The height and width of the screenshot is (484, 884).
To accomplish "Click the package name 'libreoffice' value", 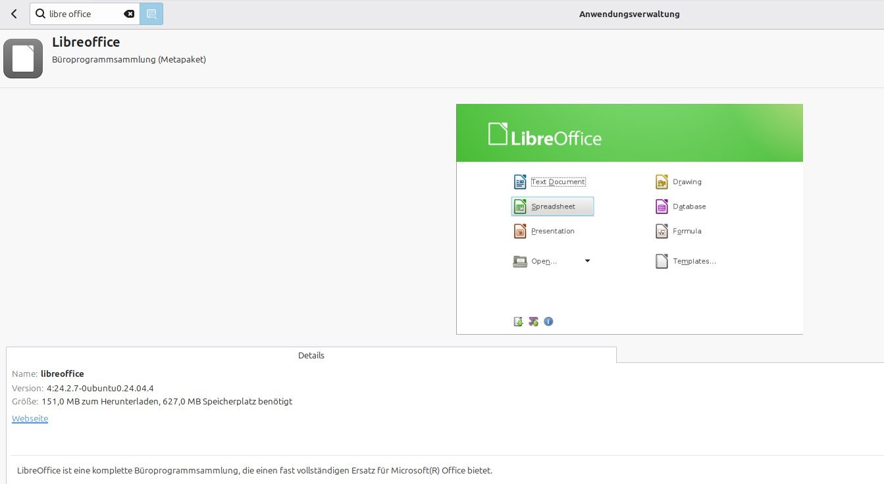I will [x=63, y=374].
